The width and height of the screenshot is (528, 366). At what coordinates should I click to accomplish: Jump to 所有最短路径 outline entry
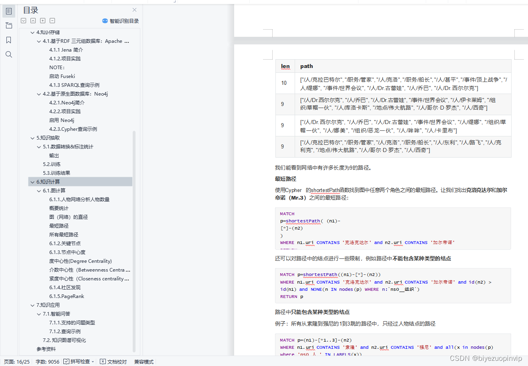(x=64, y=235)
